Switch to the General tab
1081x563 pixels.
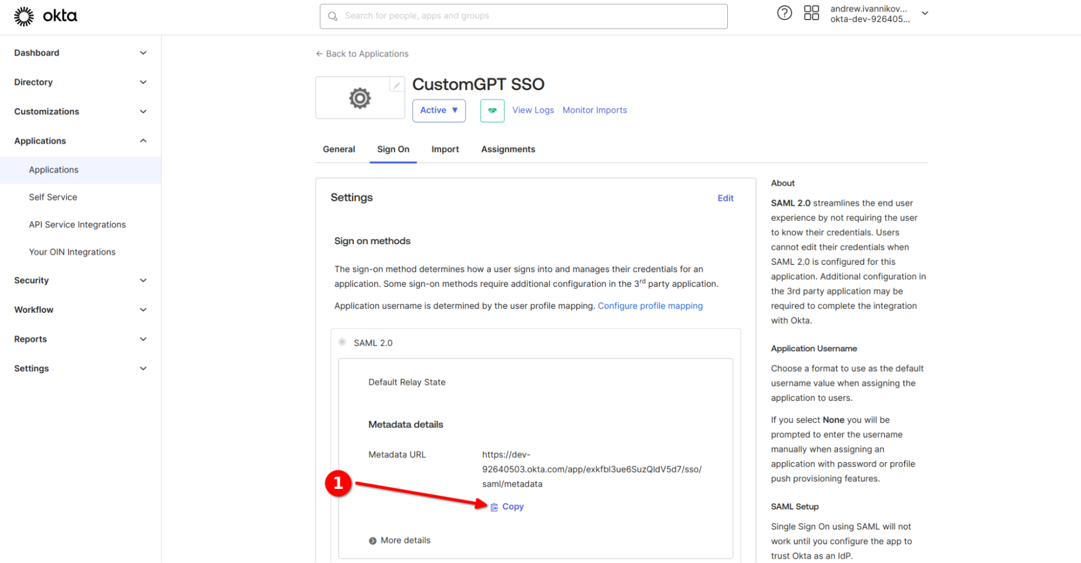339,149
